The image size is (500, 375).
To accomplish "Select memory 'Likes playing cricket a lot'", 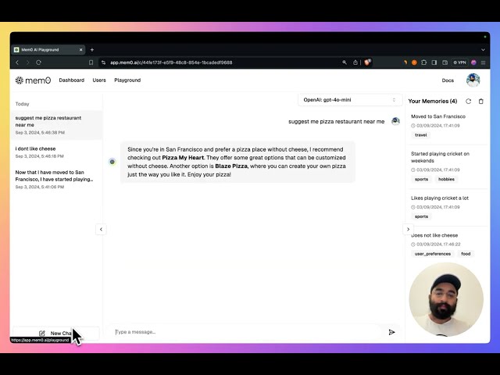I will [x=440, y=198].
